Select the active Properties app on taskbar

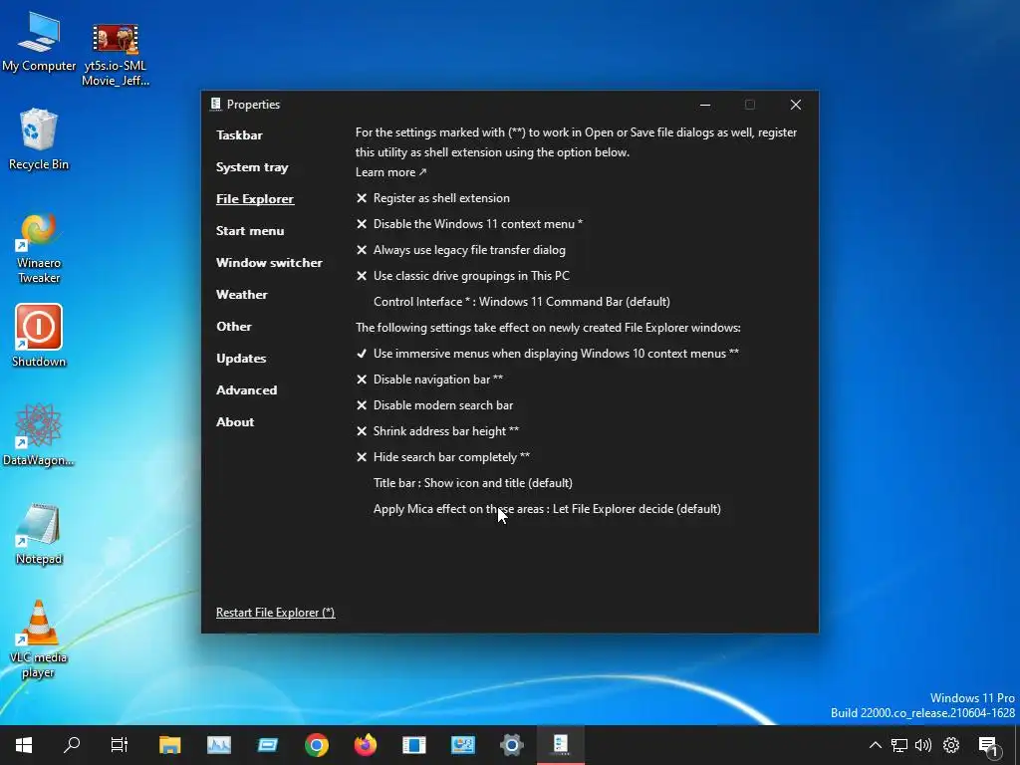[561, 745]
